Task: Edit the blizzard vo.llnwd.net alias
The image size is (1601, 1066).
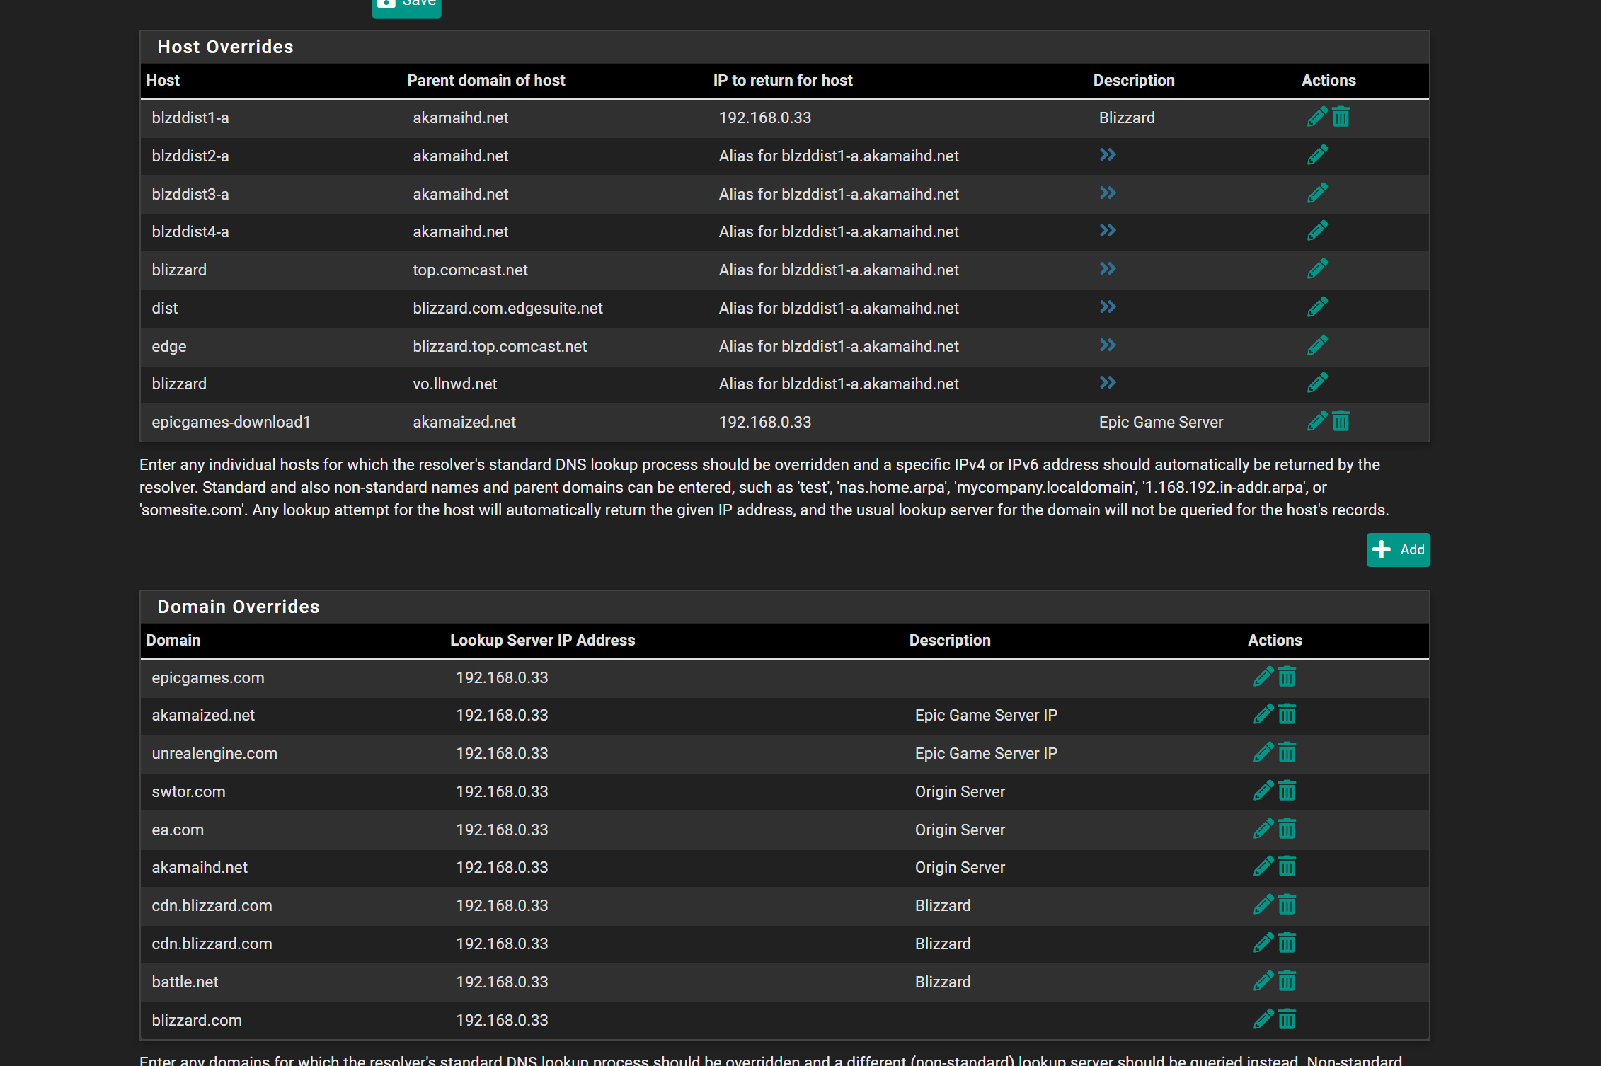Action: coord(1316,383)
